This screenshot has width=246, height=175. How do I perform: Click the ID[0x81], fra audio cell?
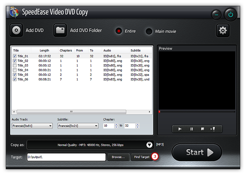point(112,56)
